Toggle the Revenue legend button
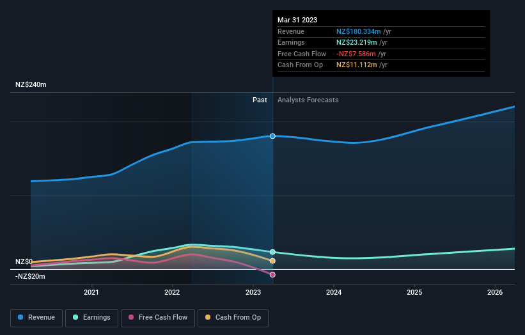525x335 pixels. click(36, 318)
